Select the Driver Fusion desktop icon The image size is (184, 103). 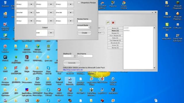(x=102, y=80)
